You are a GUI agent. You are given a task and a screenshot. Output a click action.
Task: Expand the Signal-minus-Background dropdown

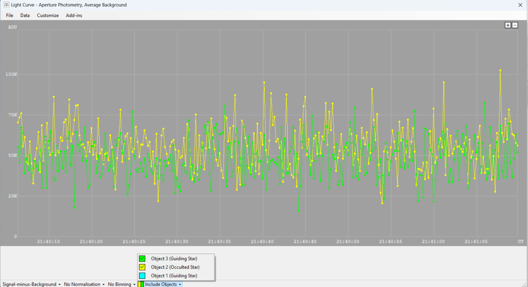point(31,284)
